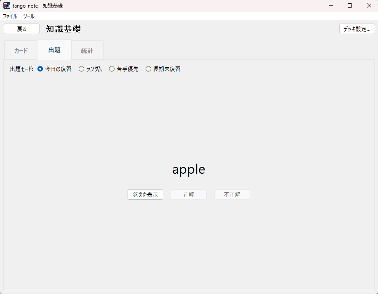This screenshot has width=378, height=294.
Task: Select 今日の復習 quiz mode
Action: click(x=54, y=69)
